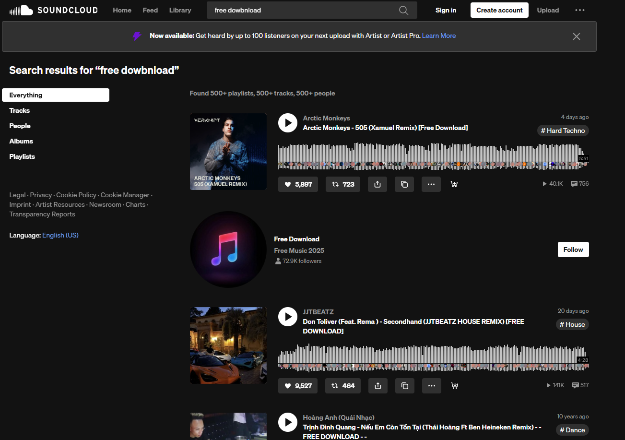Play the Don Toliver Secondhand JJTBEATZ remix
625x440 pixels.
pos(288,317)
